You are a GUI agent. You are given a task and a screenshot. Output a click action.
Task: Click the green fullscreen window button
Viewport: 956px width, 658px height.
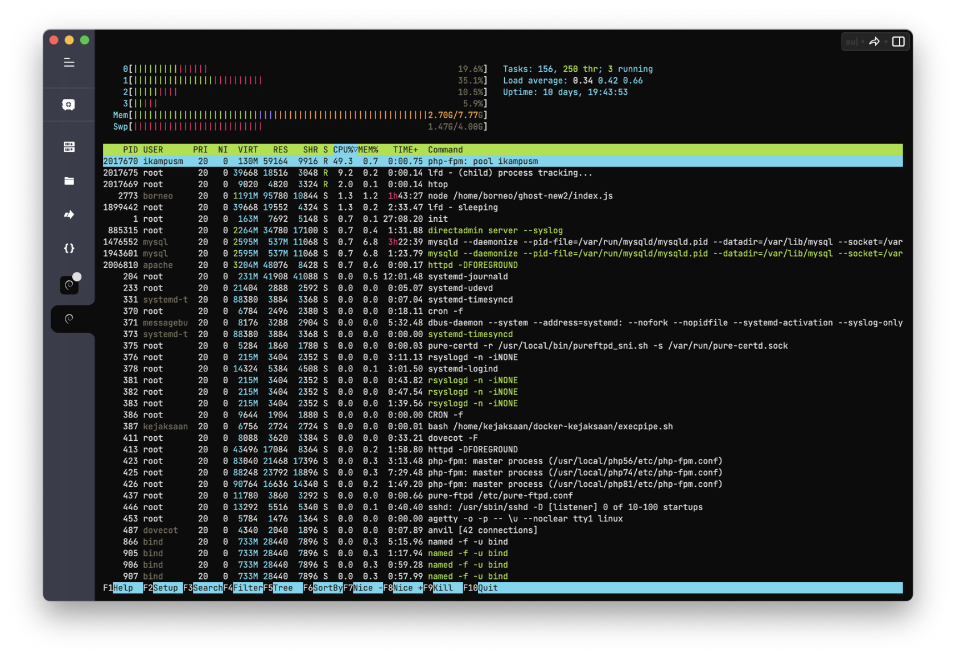pos(85,40)
